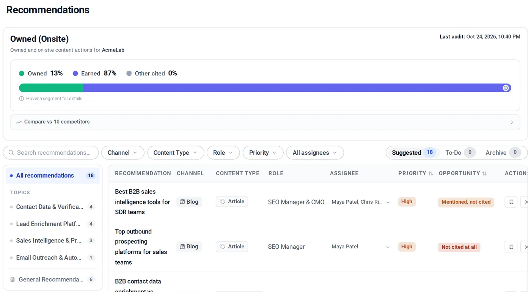Open the Role filter dropdown

click(223, 152)
